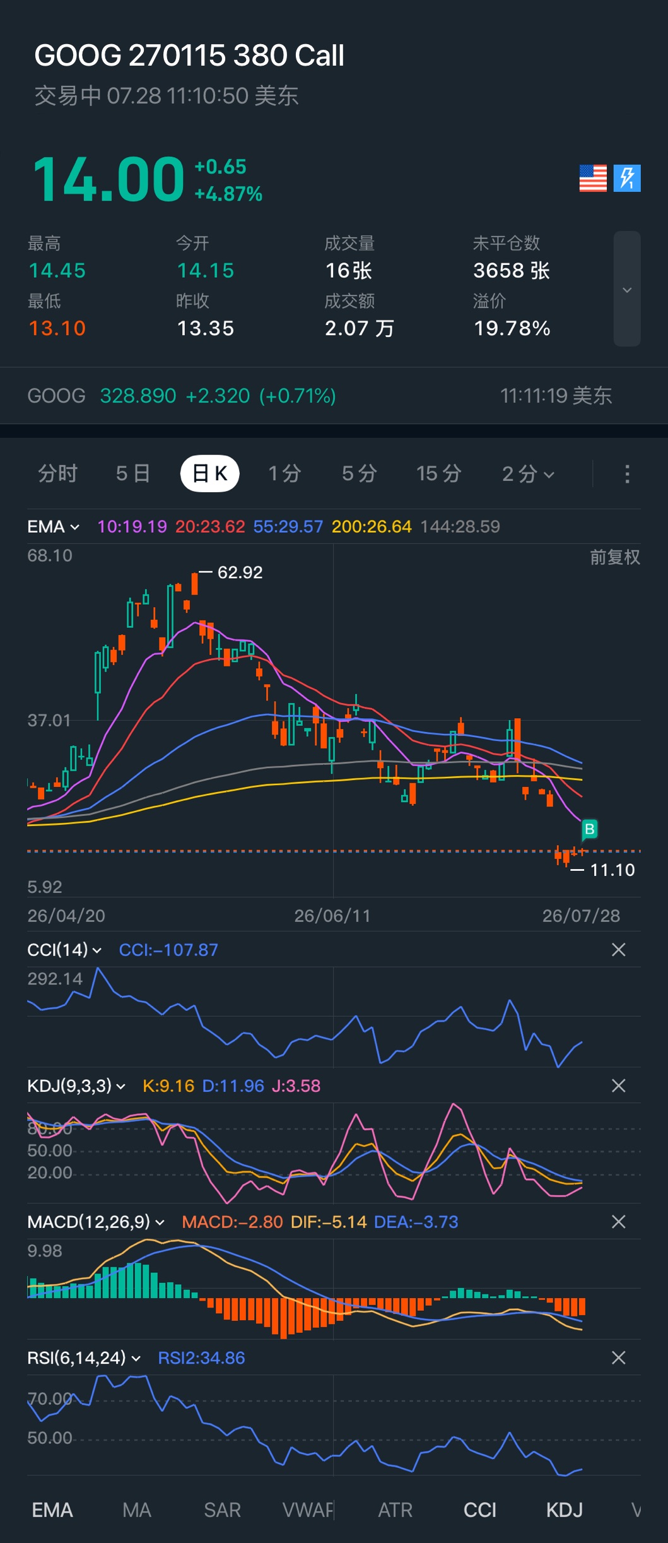Tap the 11.10 low price label
The image size is (668, 1543).
coord(612,870)
